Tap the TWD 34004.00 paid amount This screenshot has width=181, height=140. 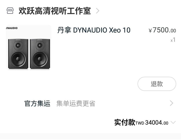pos(152,123)
